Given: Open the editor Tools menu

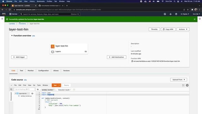Looking at the screenshot, I should coord(39,85).
